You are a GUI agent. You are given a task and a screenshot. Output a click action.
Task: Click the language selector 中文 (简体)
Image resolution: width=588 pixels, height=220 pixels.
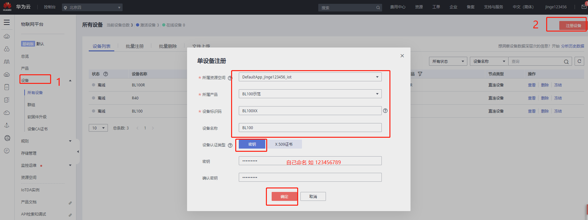523,7
